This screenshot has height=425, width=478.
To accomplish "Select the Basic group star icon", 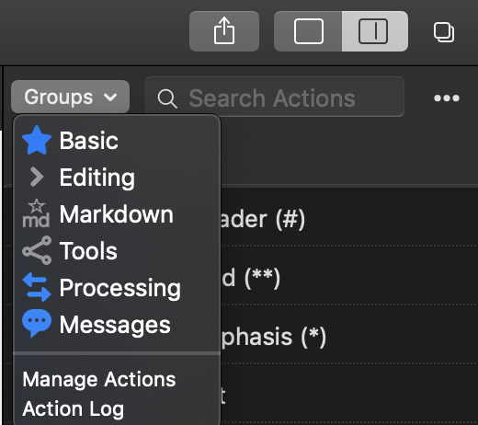I will click(x=37, y=140).
